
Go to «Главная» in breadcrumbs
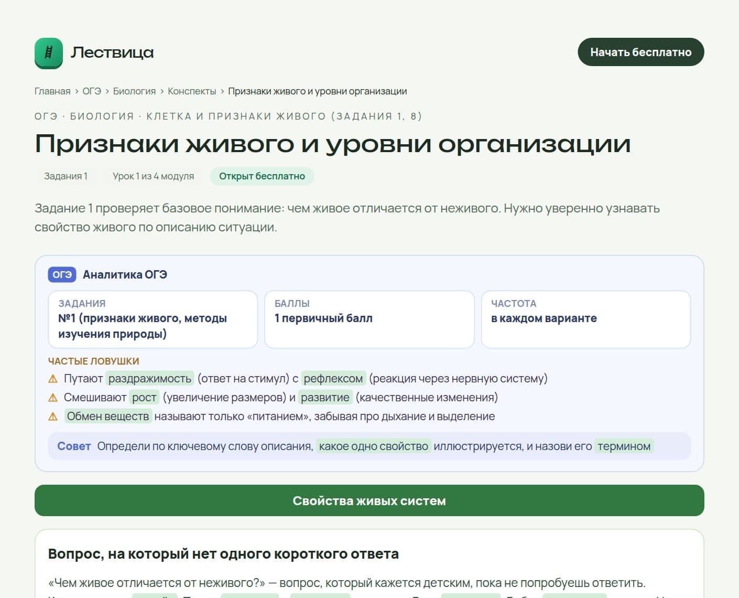tap(52, 91)
